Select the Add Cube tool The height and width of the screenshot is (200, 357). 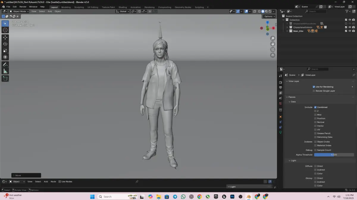(x=5, y=79)
